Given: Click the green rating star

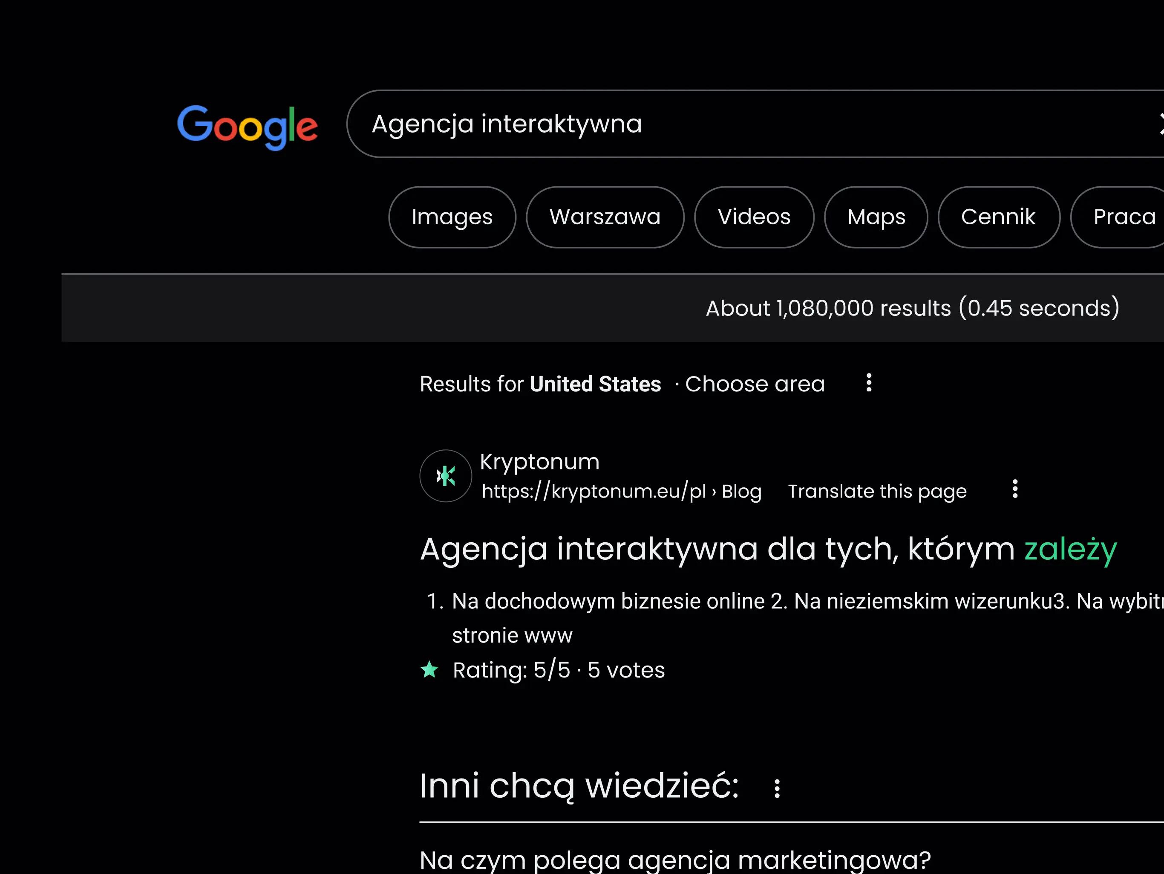Looking at the screenshot, I should coord(430,670).
